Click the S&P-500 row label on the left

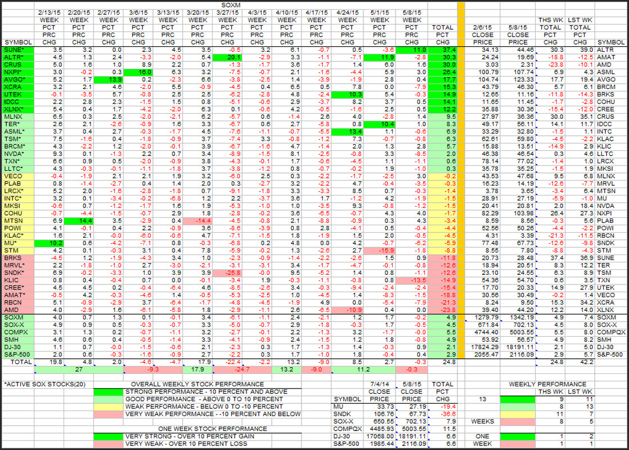point(18,354)
